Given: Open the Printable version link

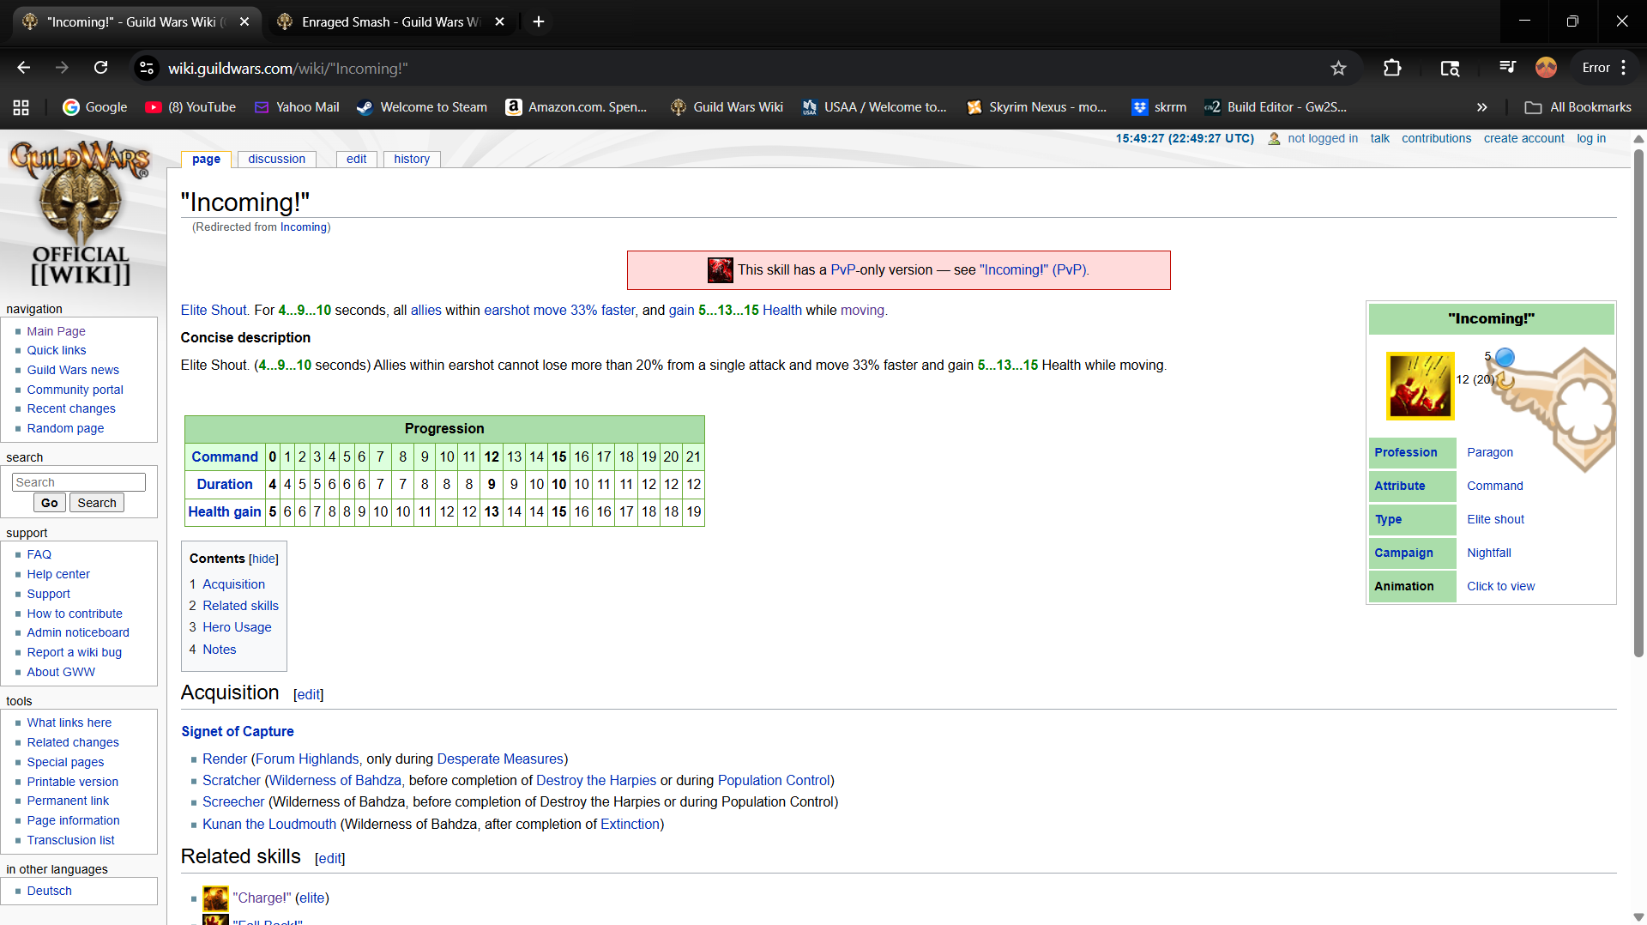Looking at the screenshot, I should click(73, 782).
